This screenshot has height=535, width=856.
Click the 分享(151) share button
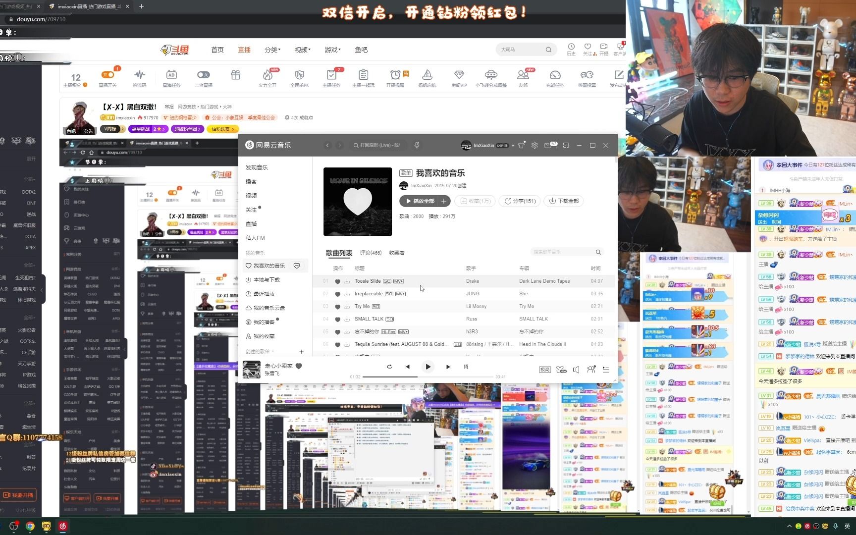point(520,201)
